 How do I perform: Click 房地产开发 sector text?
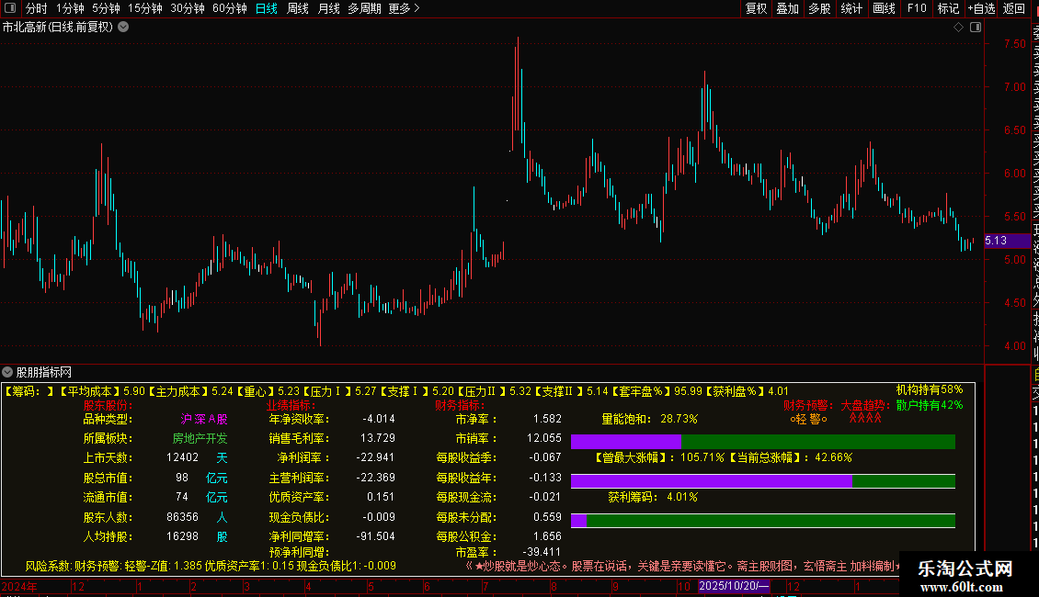[200, 438]
